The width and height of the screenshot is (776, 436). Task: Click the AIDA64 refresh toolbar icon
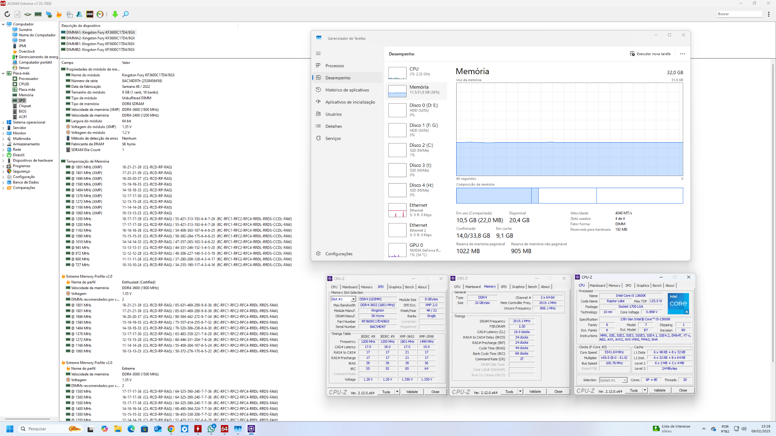7,14
